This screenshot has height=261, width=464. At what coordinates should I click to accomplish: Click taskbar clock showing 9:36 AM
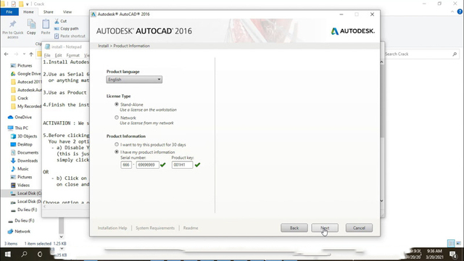(434, 254)
